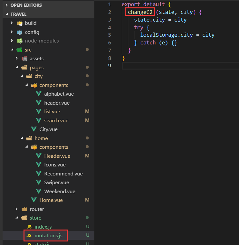239x245 pixels.
Task: Open index.js in store folder
Action: [x=43, y=227]
